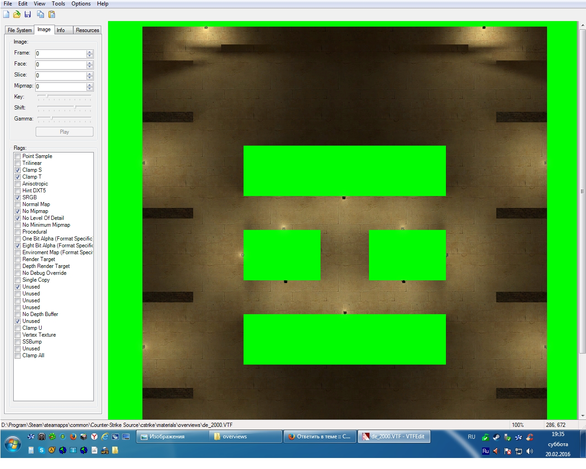Click the Steam system tray icon
This screenshot has height=469, width=586.
pyautogui.click(x=497, y=437)
